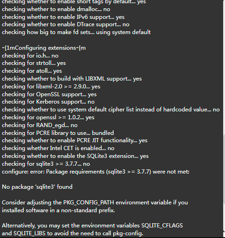The image size is (225, 238).
Task: Click the SQLITE_CFLAGS variable name
Action: pyautogui.click(x=162, y=226)
